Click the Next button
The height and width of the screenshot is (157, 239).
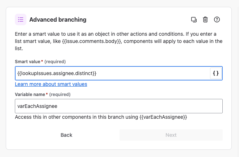[x=171, y=135]
